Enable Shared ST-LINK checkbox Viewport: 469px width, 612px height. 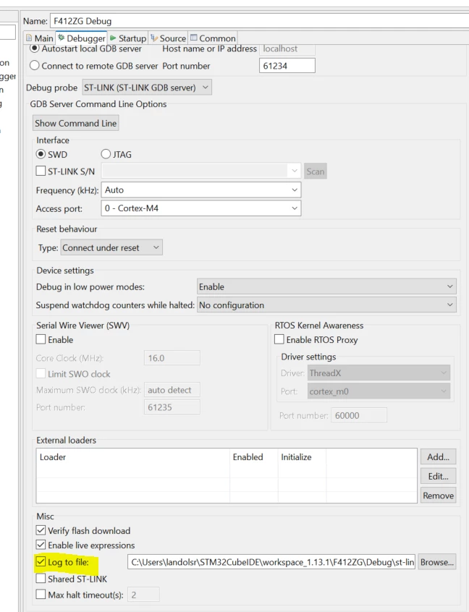pyautogui.click(x=41, y=579)
